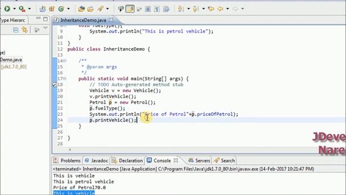The height and width of the screenshot is (195, 346).
Task: Collapse the main method fold at line 17
Action: pyautogui.click(x=65, y=79)
